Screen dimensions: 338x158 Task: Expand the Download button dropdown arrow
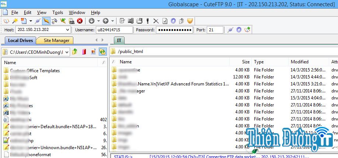point(98,21)
